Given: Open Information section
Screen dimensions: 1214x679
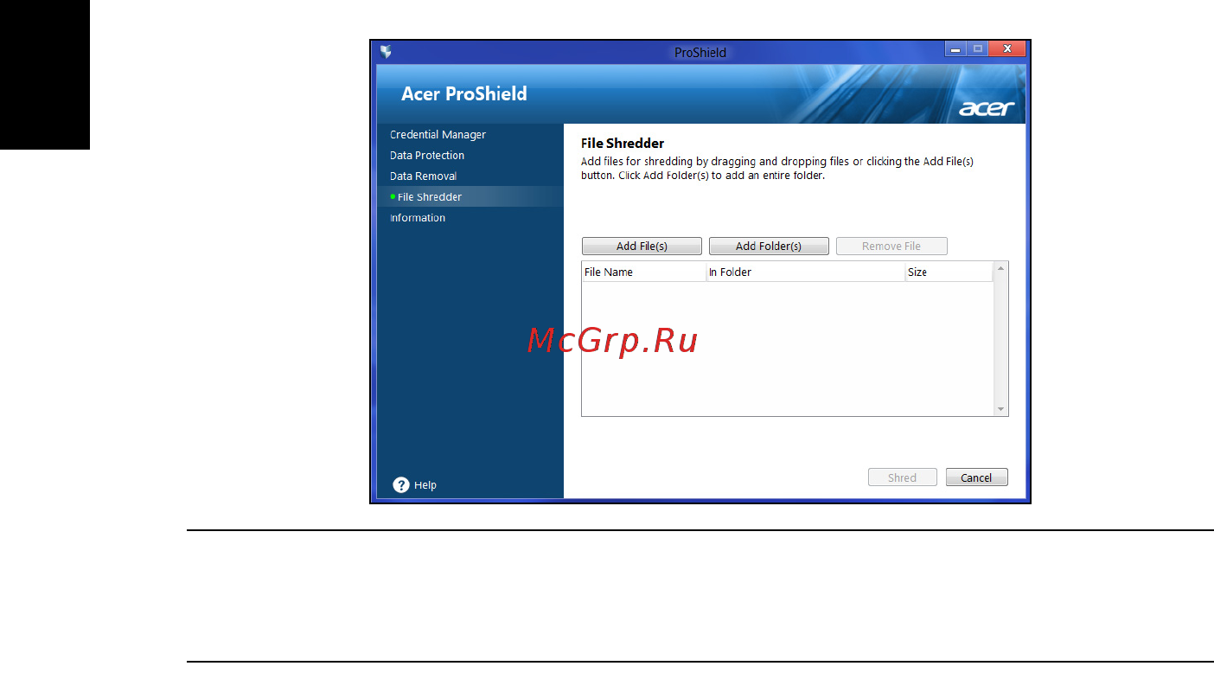Looking at the screenshot, I should [418, 218].
